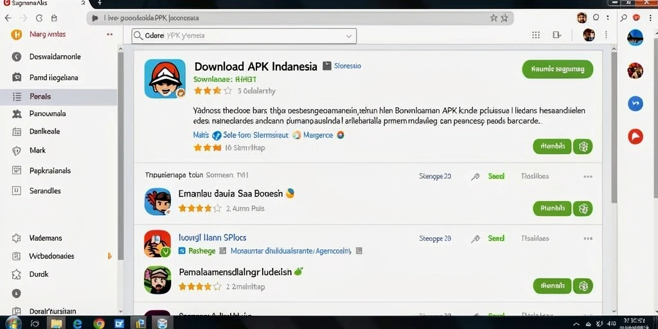Click the Rashege label
The width and height of the screenshot is (658, 329).
[202, 251]
